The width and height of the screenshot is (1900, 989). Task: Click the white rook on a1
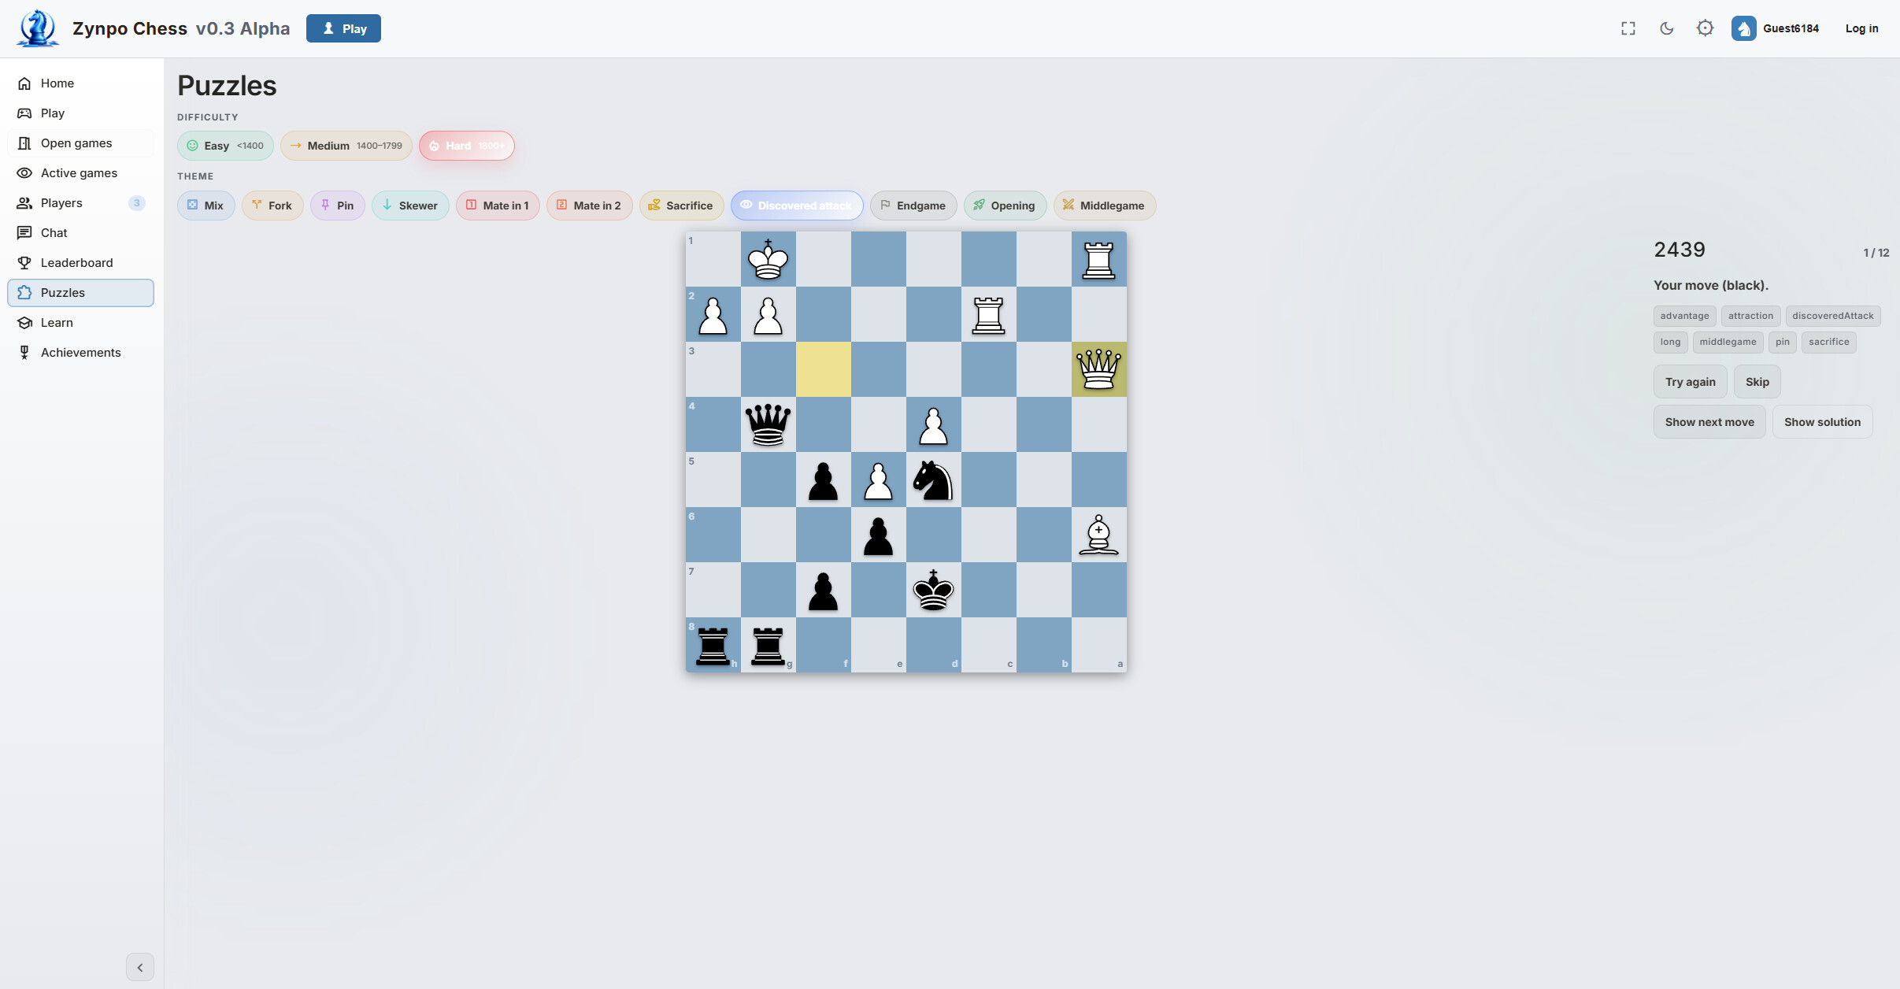(x=1098, y=259)
